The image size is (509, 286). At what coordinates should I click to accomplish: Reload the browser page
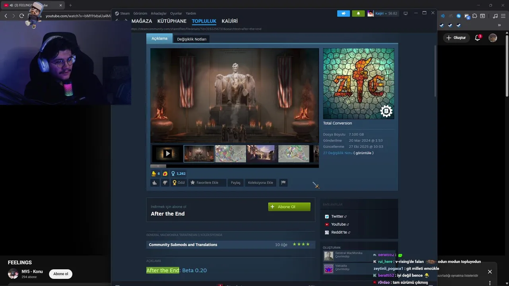pos(21,16)
